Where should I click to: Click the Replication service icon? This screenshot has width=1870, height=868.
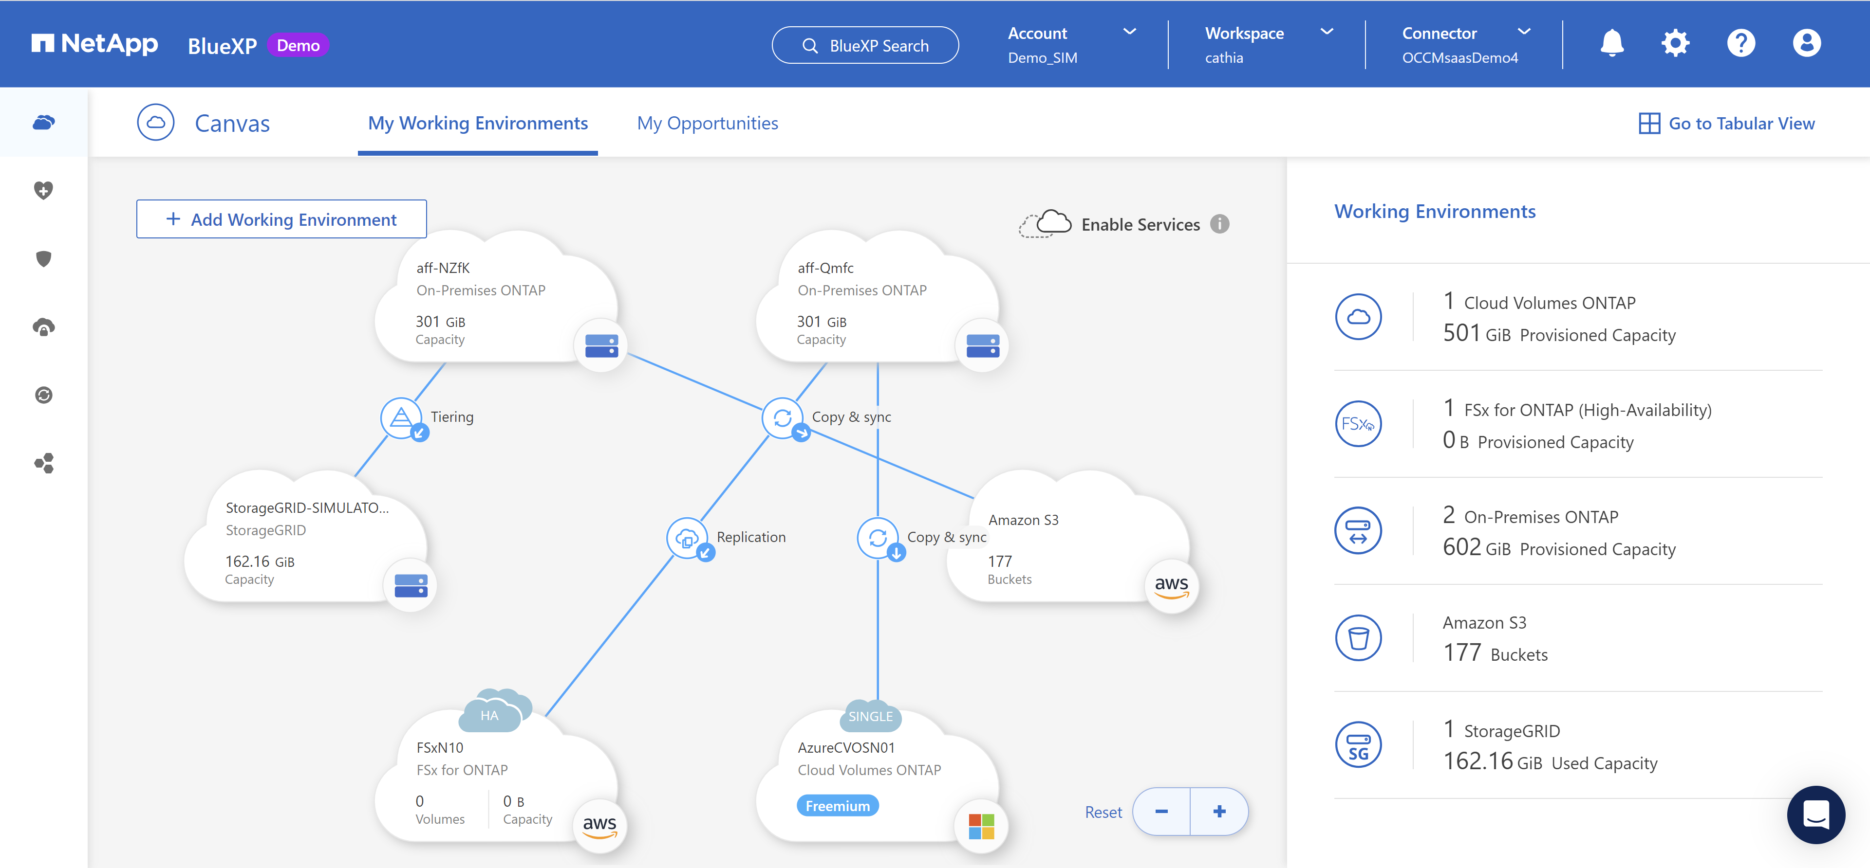click(687, 538)
